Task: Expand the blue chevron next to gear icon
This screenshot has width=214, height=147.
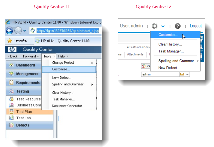Action: pyautogui.click(x=163, y=26)
